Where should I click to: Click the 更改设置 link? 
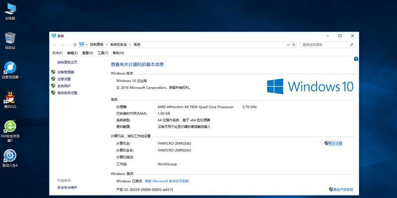pyautogui.click(x=335, y=144)
